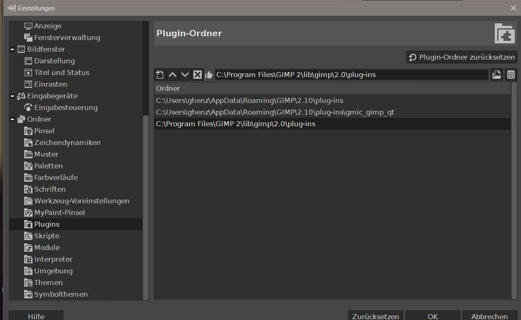Open Module folder settings

point(47,247)
